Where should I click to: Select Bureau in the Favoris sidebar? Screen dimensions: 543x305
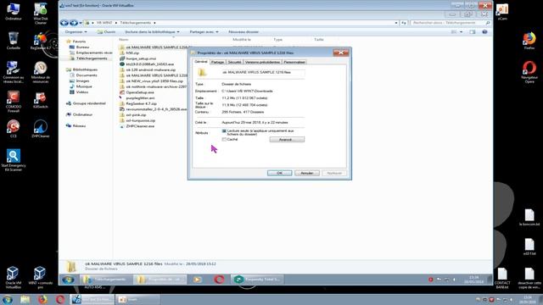click(x=83, y=47)
